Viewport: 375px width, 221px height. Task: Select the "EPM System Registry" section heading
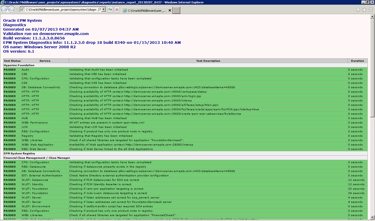coord(19,154)
